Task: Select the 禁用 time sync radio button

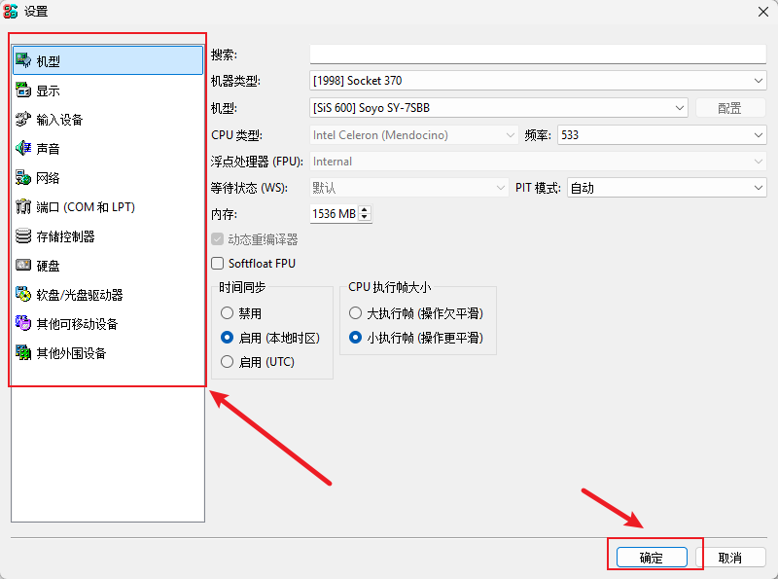Action: click(229, 313)
